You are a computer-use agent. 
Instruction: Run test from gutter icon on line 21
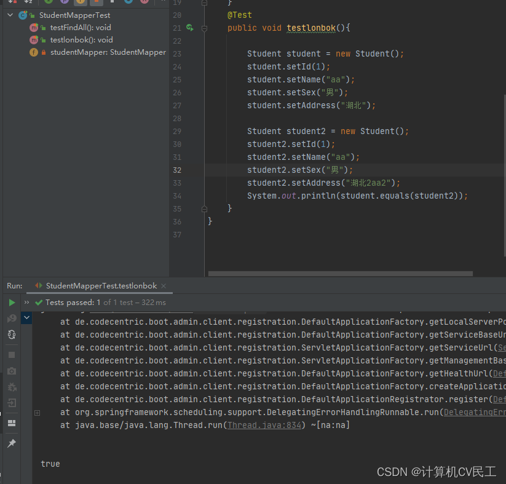point(190,28)
